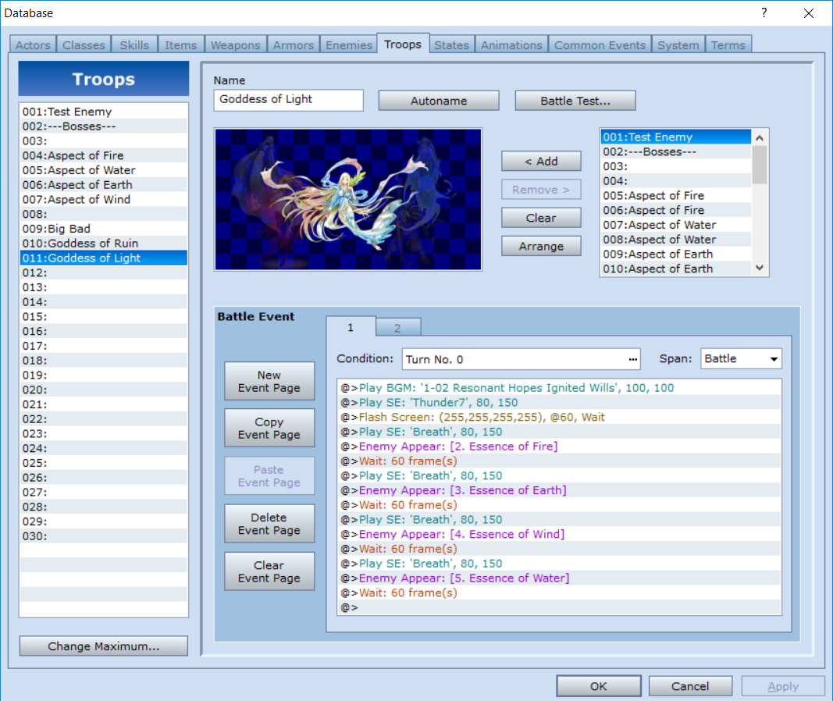
Task: Select troop 007:Aspect of Wind
Action: 104,199
